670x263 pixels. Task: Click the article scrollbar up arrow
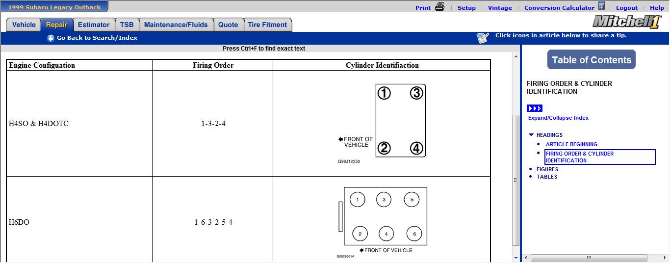(515, 56)
